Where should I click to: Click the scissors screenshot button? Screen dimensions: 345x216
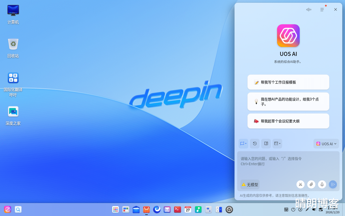click(x=301, y=184)
